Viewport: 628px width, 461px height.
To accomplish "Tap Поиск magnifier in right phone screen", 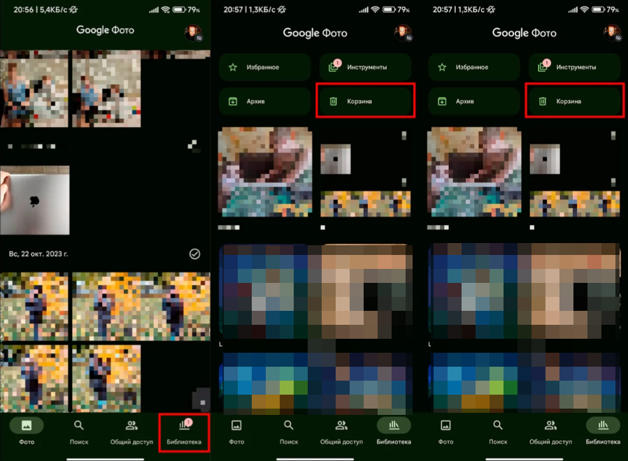I will [498, 425].
